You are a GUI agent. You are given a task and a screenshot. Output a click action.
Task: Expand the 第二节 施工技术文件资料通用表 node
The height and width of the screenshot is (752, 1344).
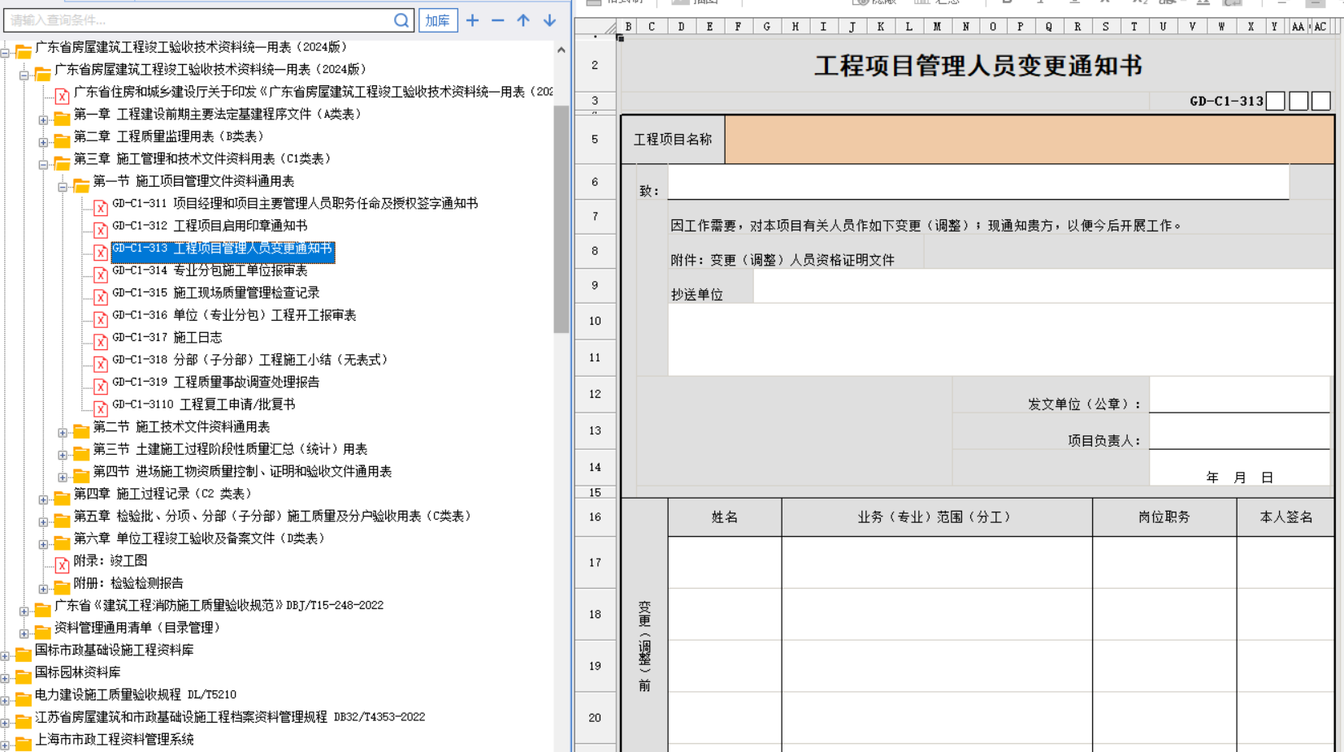63,433
